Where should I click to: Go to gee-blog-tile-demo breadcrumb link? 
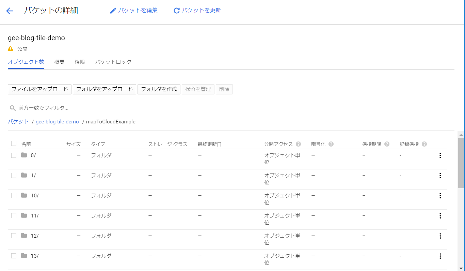point(57,122)
